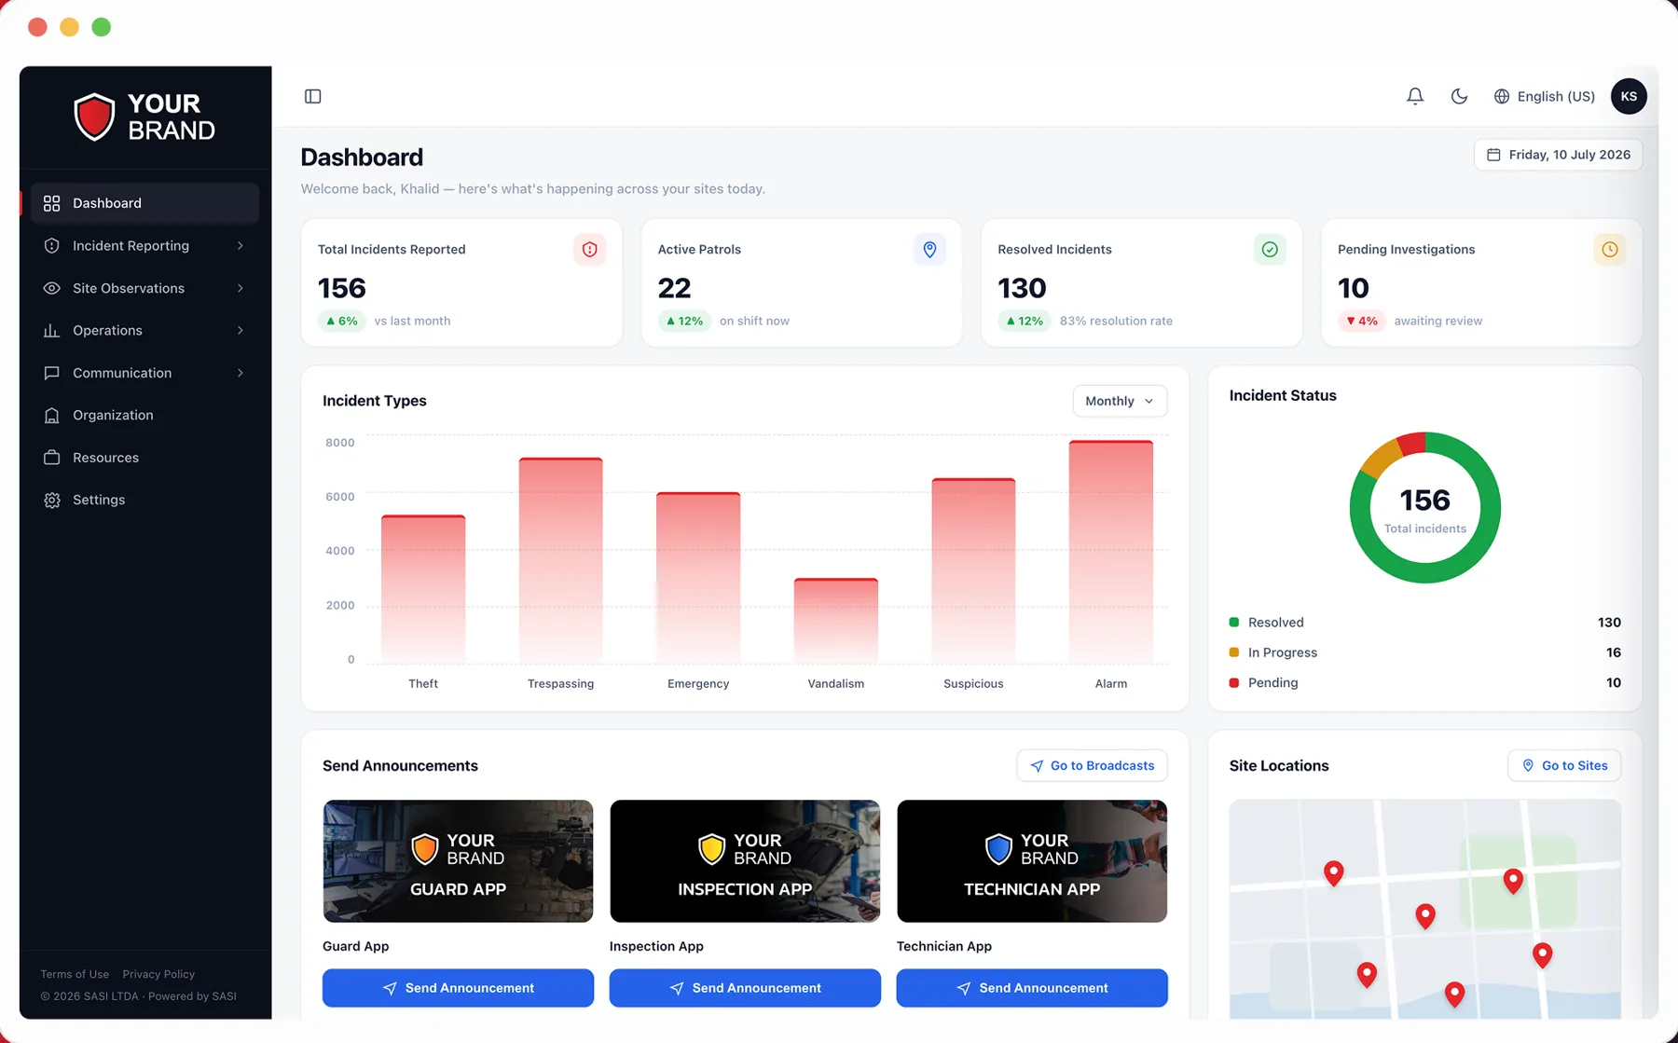1678x1043 pixels.
Task: Open the KS user avatar menu
Action: coord(1629,96)
